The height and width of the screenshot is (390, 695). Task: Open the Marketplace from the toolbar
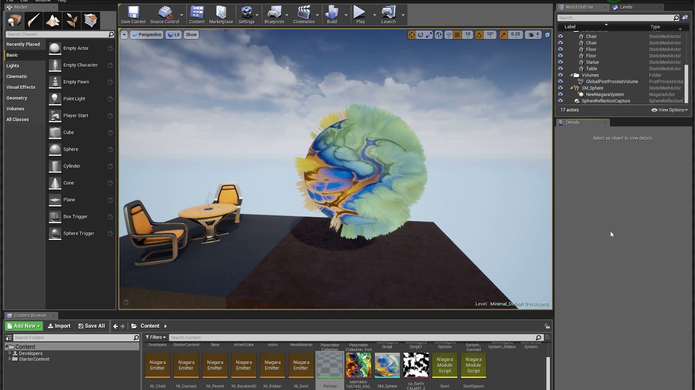click(221, 15)
